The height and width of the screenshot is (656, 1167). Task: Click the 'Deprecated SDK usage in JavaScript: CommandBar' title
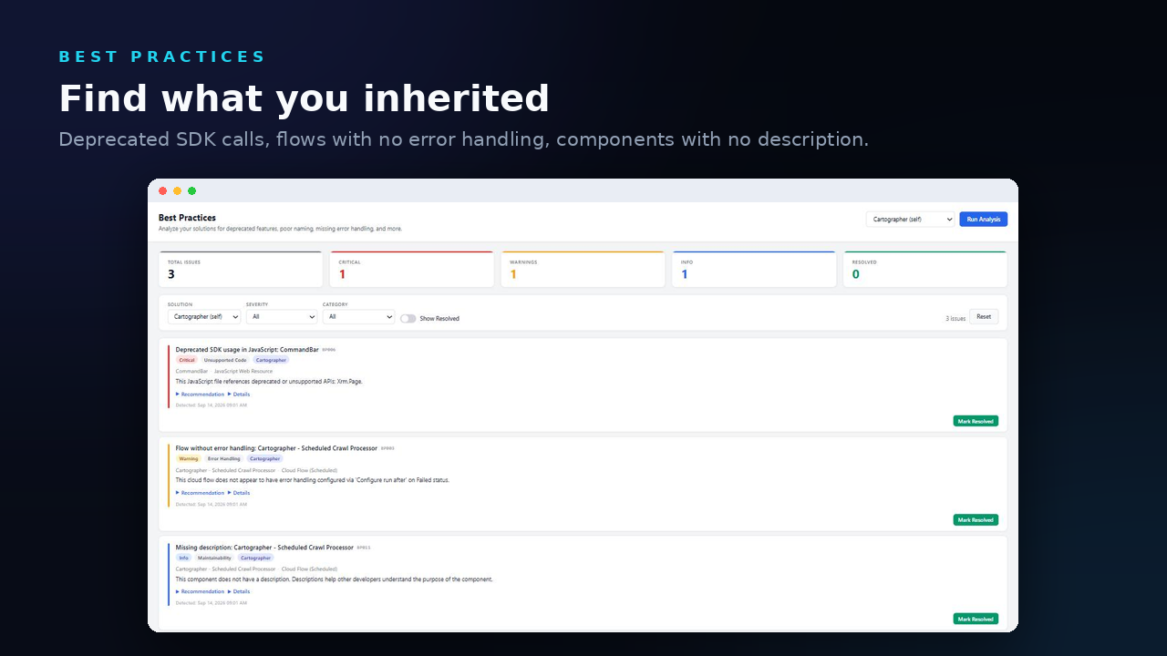tap(247, 349)
